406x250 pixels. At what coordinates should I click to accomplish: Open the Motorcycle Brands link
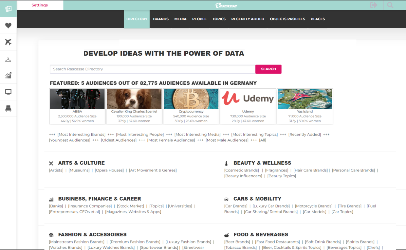tap(314, 206)
